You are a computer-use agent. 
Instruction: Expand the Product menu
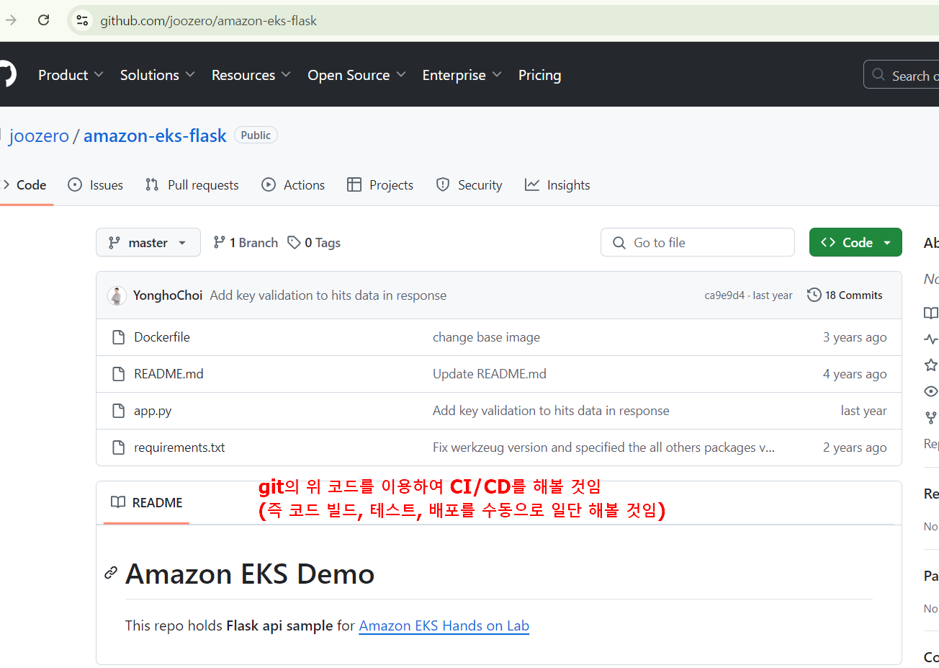[x=71, y=75]
